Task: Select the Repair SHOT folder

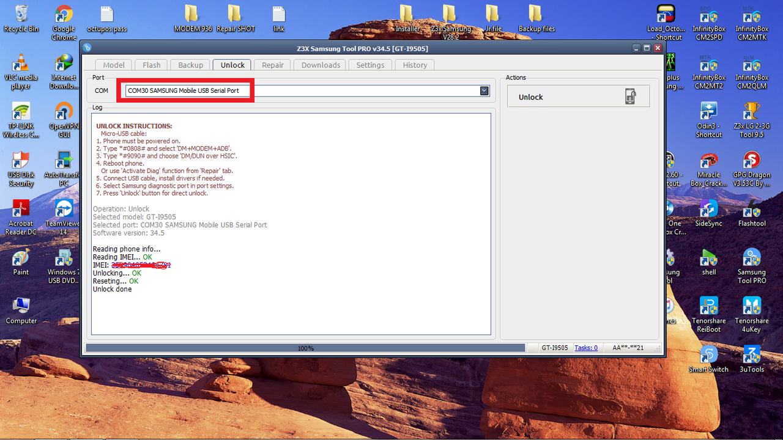Action: click(236, 18)
